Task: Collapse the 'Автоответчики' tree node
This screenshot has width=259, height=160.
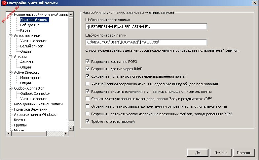Action: coord(10,36)
